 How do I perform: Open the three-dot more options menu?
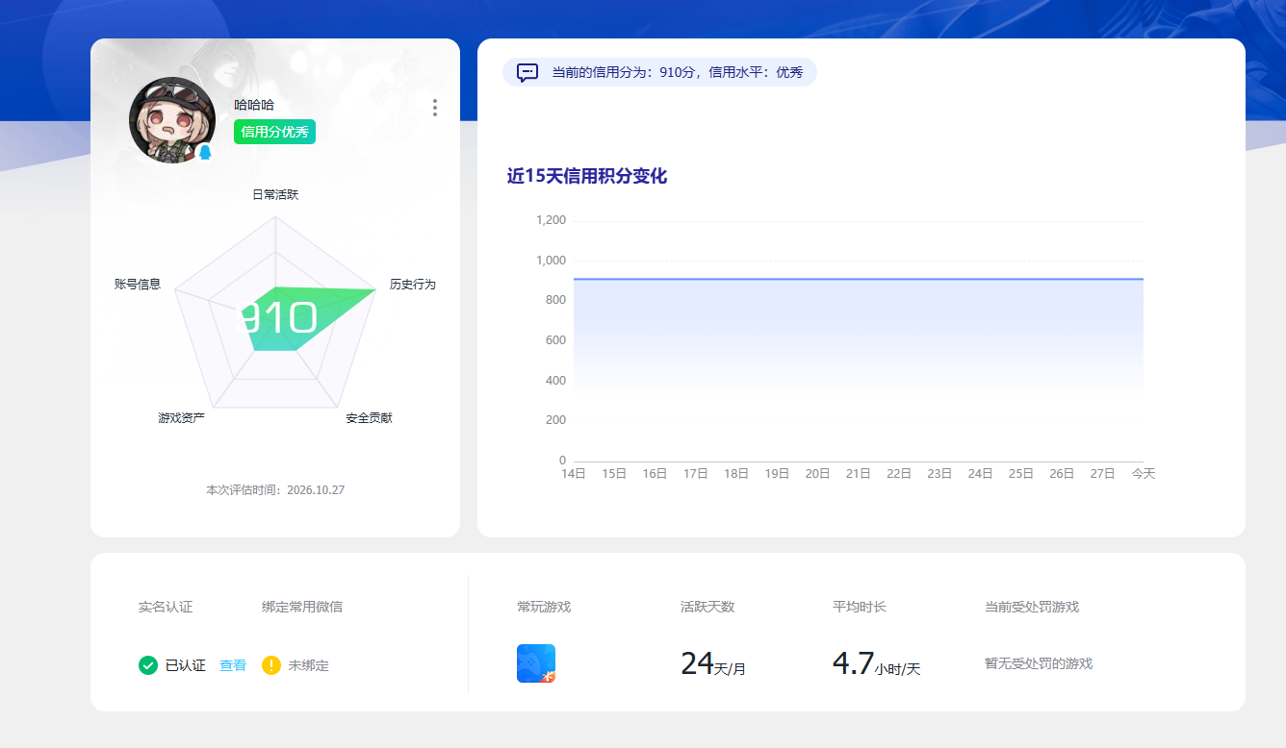click(435, 108)
